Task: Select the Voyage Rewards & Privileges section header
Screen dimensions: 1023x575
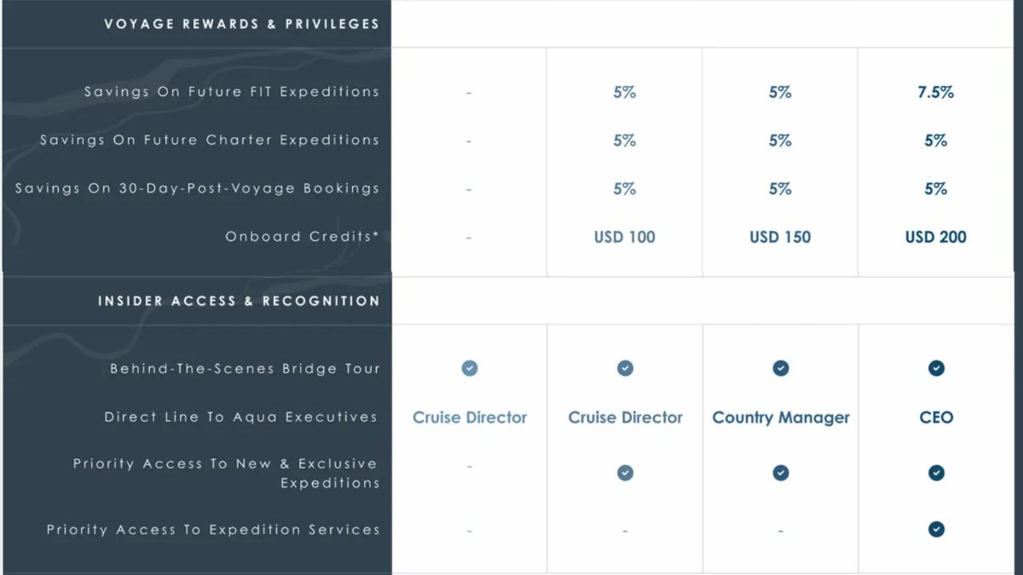Action: click(241, 24)
